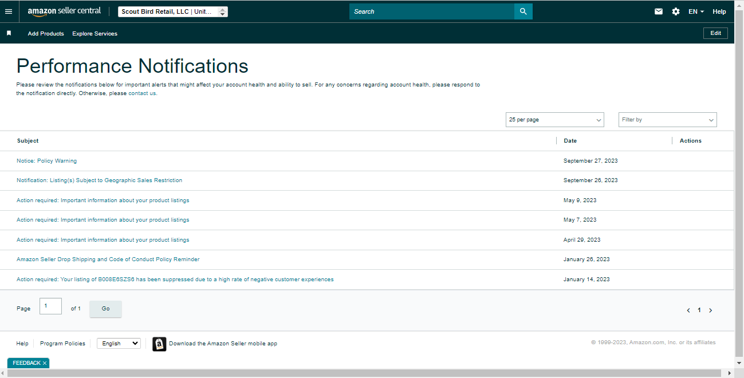Click the Amazon Seller mobile app icon
The image size is (744, 378).
coord(159,344)
